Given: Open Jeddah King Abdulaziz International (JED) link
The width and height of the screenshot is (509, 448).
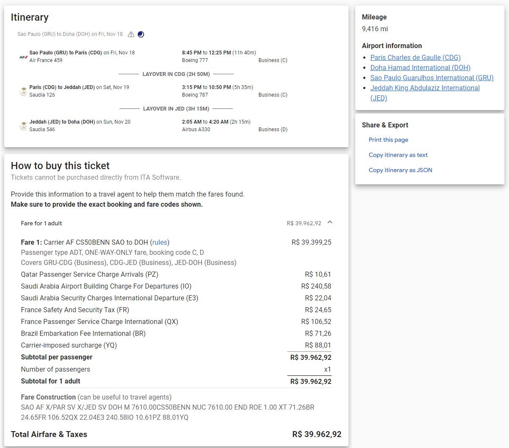Looking at the screenshot, I should 425,93.
